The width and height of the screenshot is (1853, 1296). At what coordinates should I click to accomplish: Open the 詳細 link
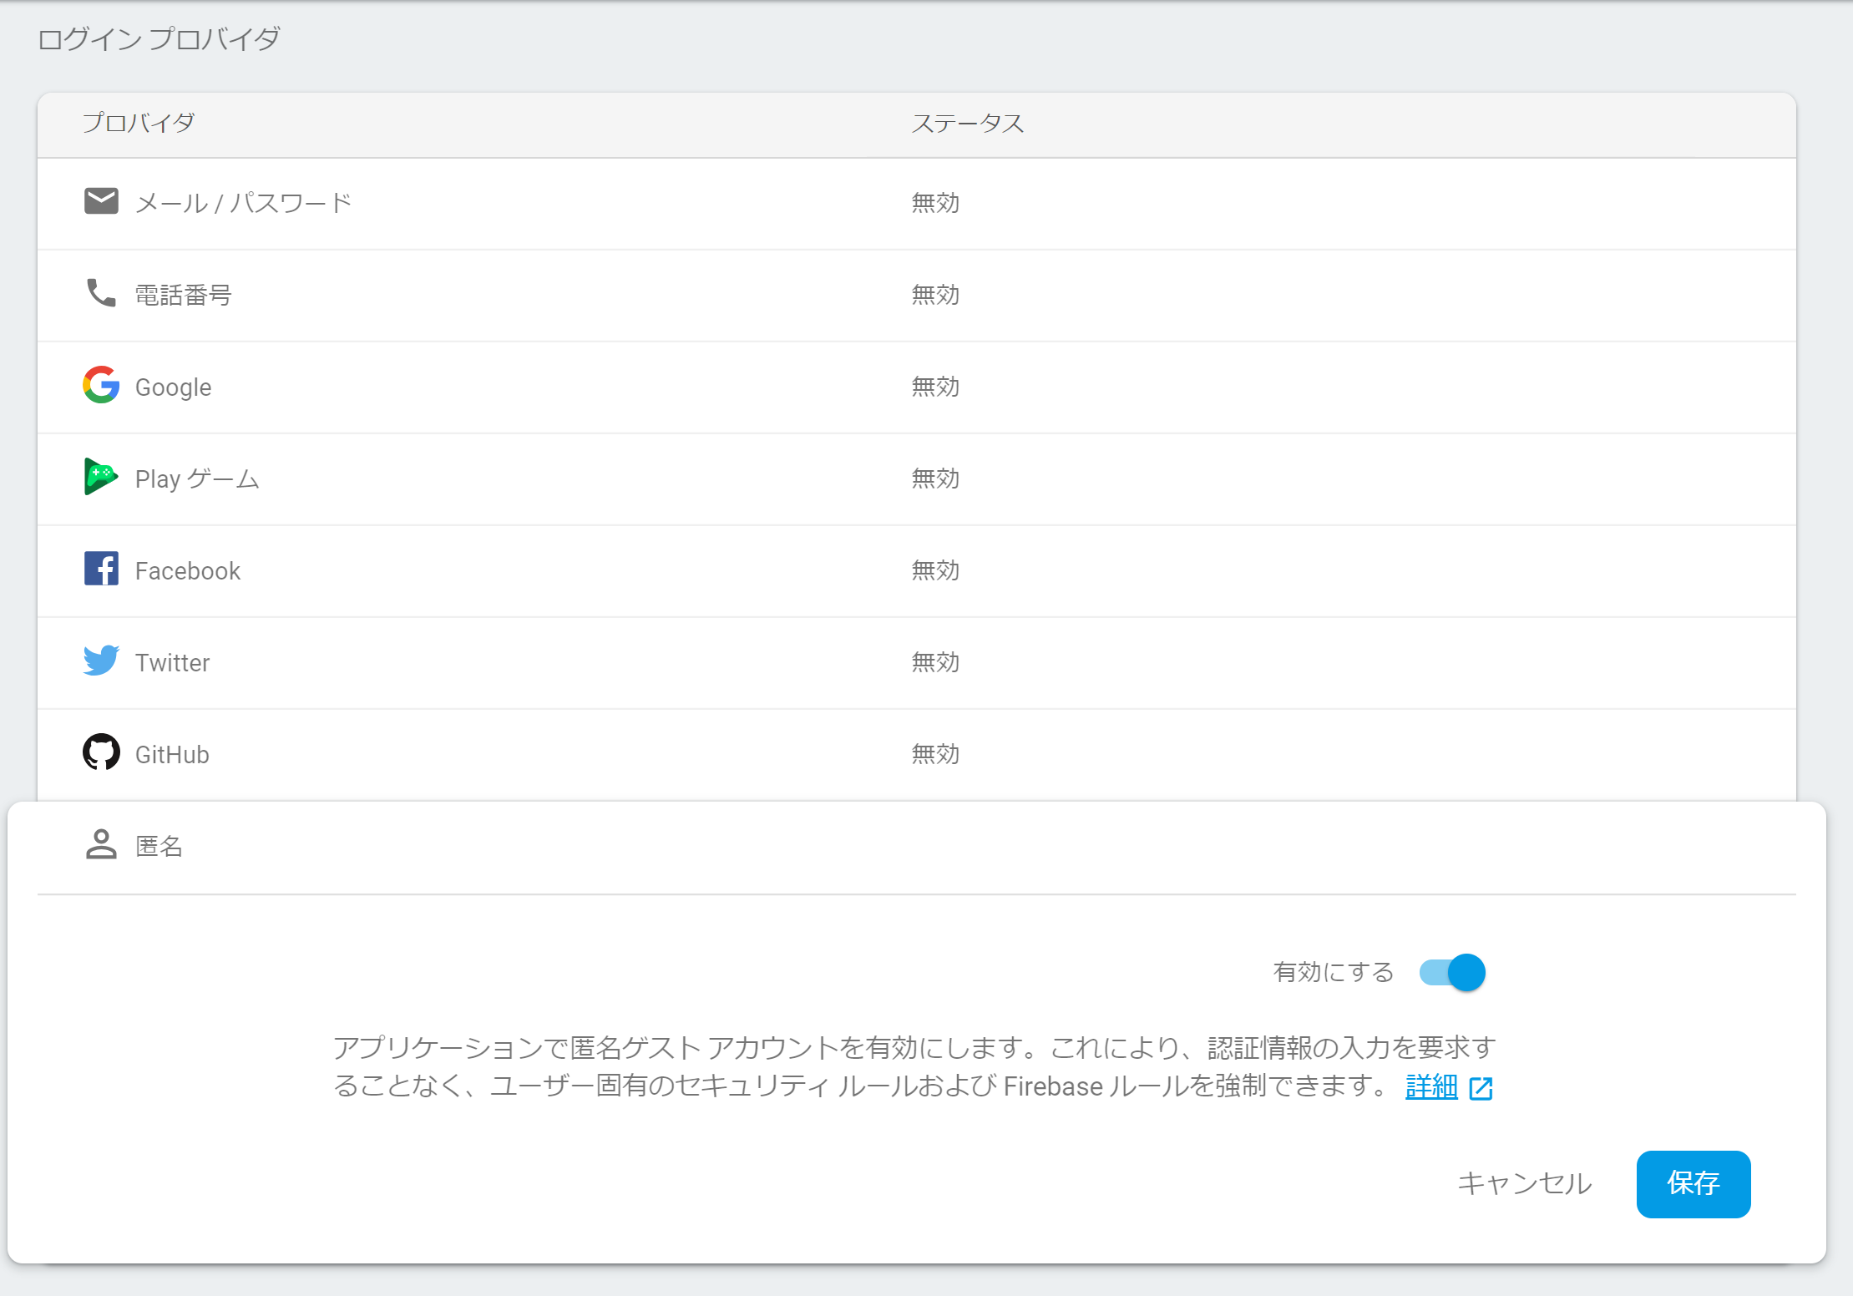click(1431, 1086)
